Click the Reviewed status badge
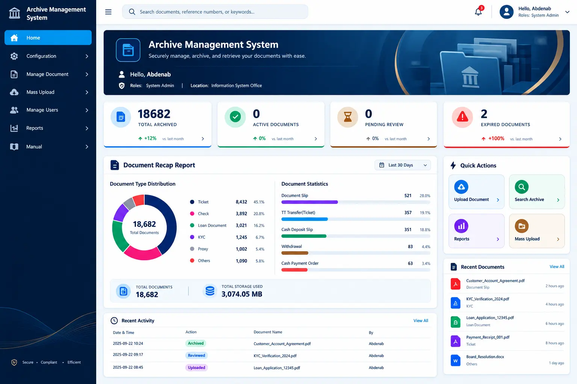Image resolution: width=577 pixels, height=384 pixels. coord(196,355)
